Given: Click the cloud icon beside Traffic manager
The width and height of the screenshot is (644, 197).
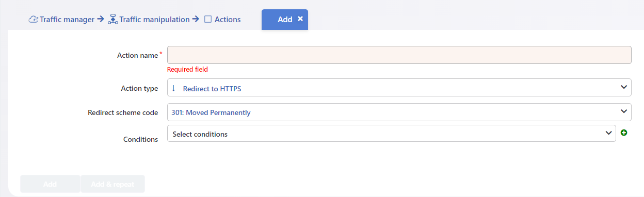Looking at the screenshot, I should pos(34,20).
